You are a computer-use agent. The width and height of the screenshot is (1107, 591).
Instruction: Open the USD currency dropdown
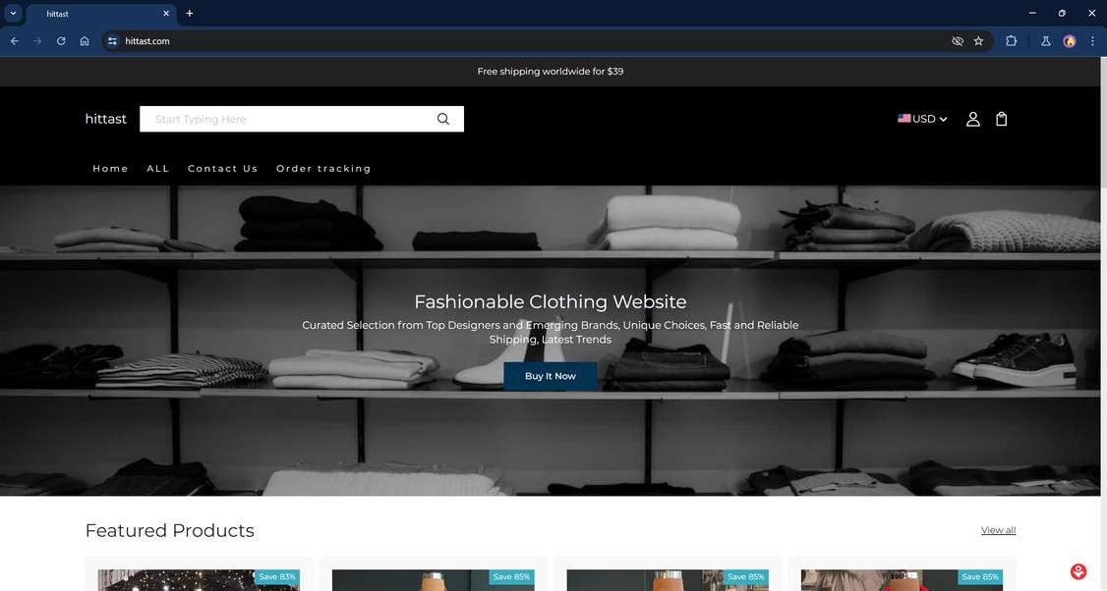coord(922,118)
